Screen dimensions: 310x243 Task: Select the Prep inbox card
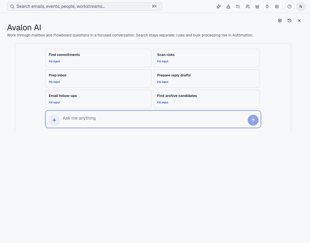pos(98,78)
